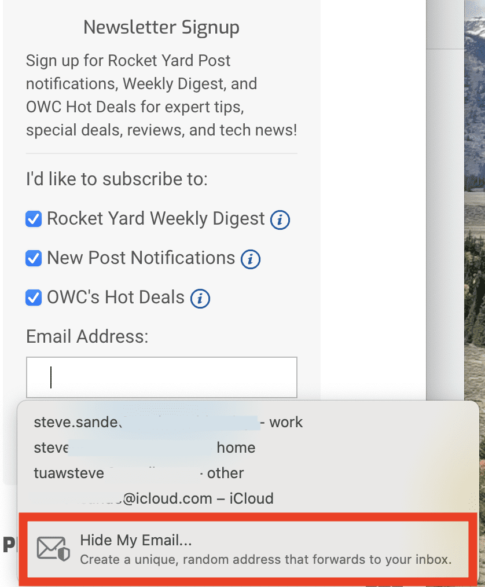Toggle the New Post Notifications checkbox
The height and width of the screenshot is (587, 485).
[34, 258]
